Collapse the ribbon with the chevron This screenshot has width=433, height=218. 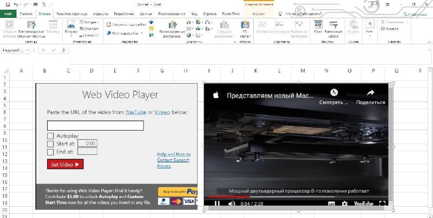pyautogui.click(x=429, y=42)
